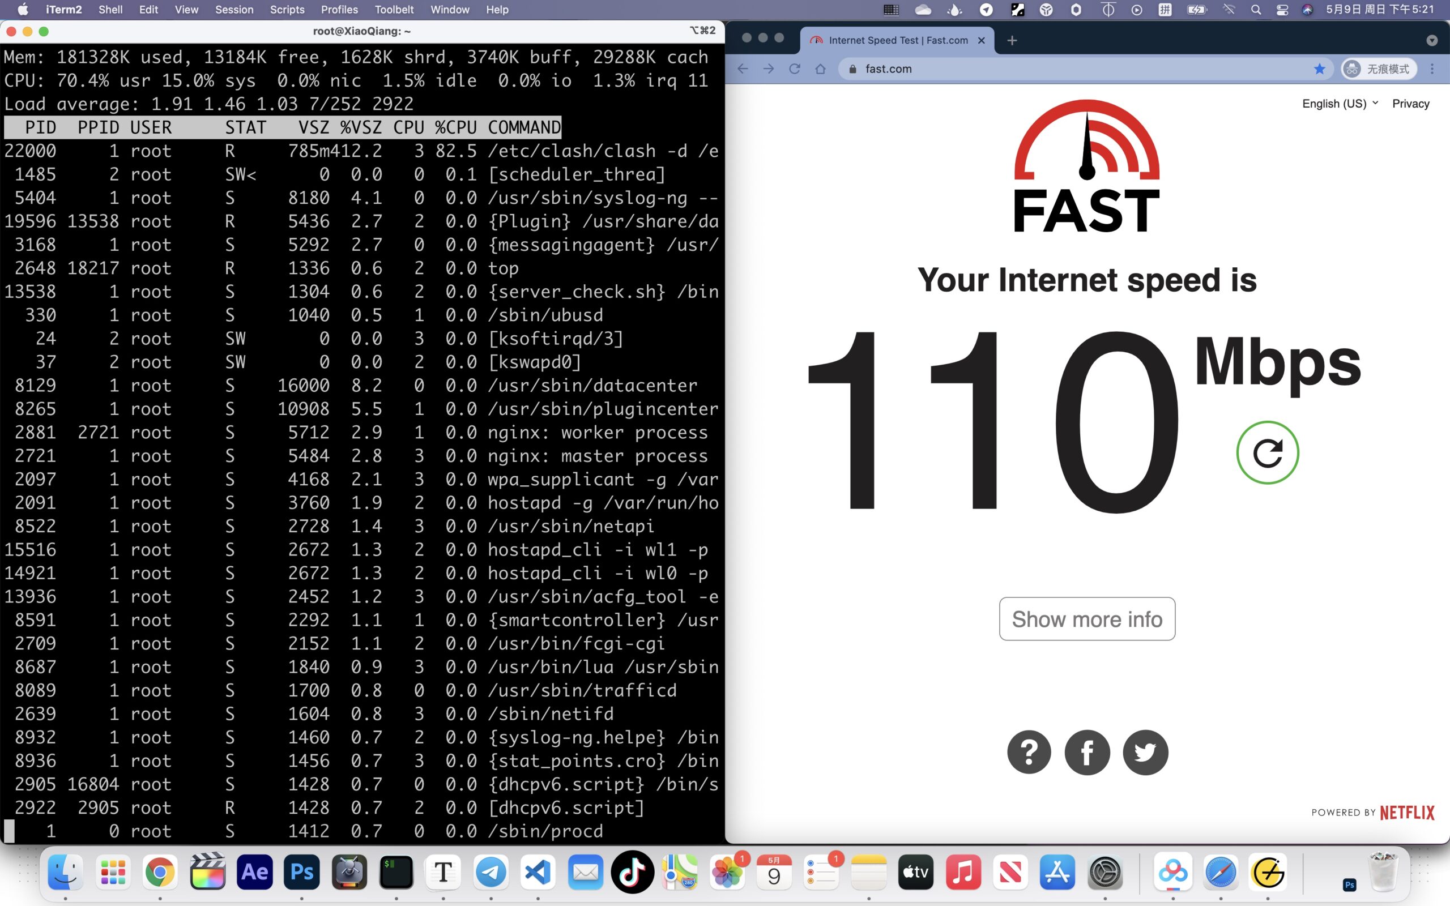The image size is (1450, 906).
Task: Click the forward navigation arrow in browser
Action: point(768,69)
